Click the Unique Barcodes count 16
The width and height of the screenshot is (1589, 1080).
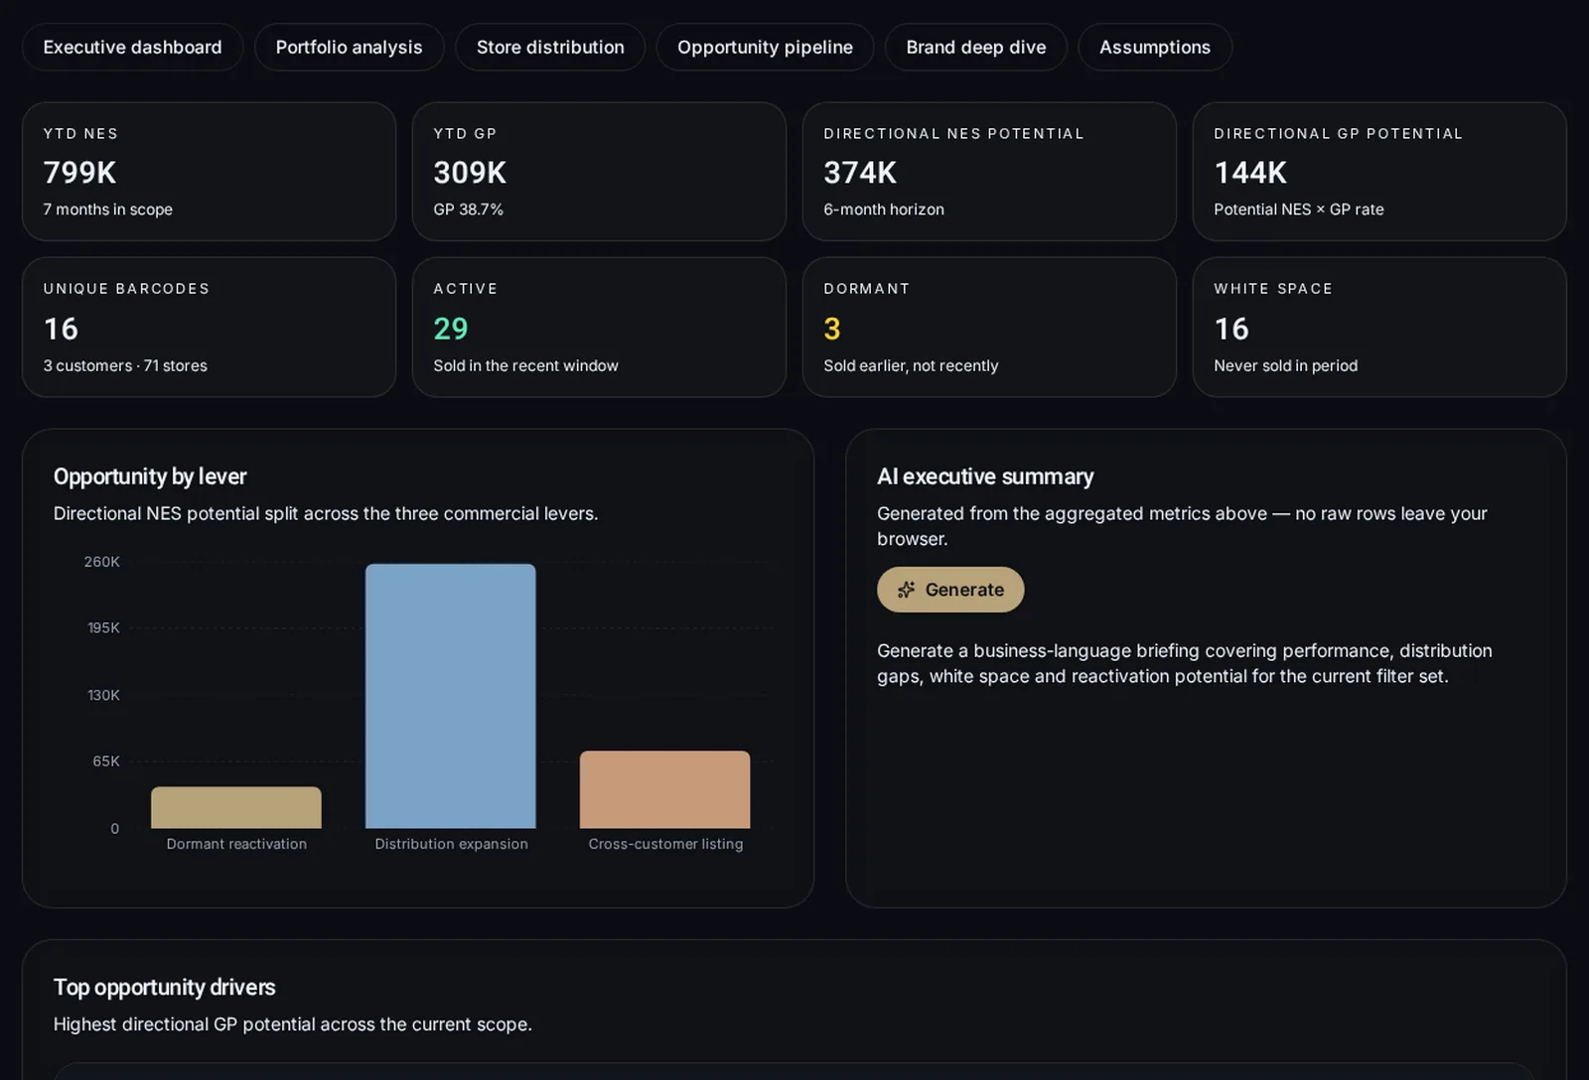pyautogui.click(x=61, y=329)
